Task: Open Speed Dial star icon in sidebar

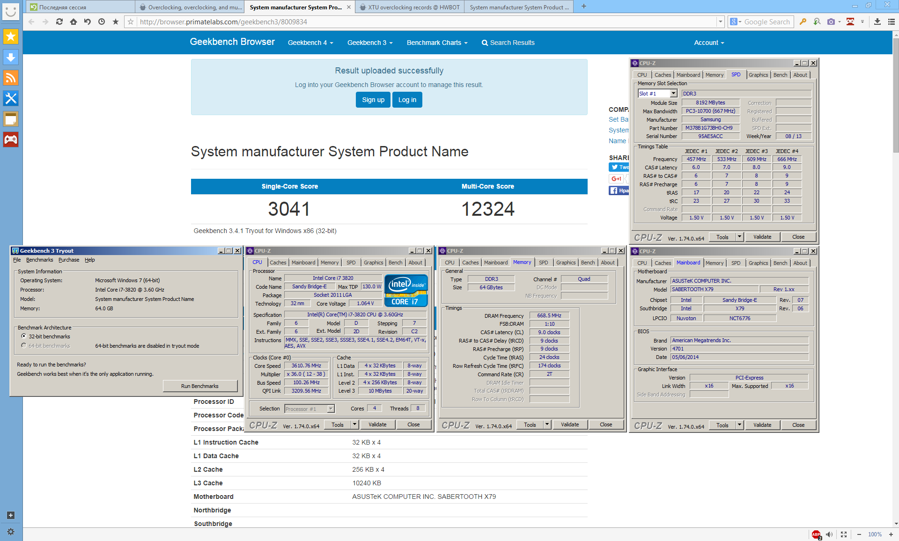Action: [11, 37]
